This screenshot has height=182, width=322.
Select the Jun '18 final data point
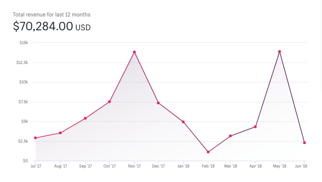(304, 143)
